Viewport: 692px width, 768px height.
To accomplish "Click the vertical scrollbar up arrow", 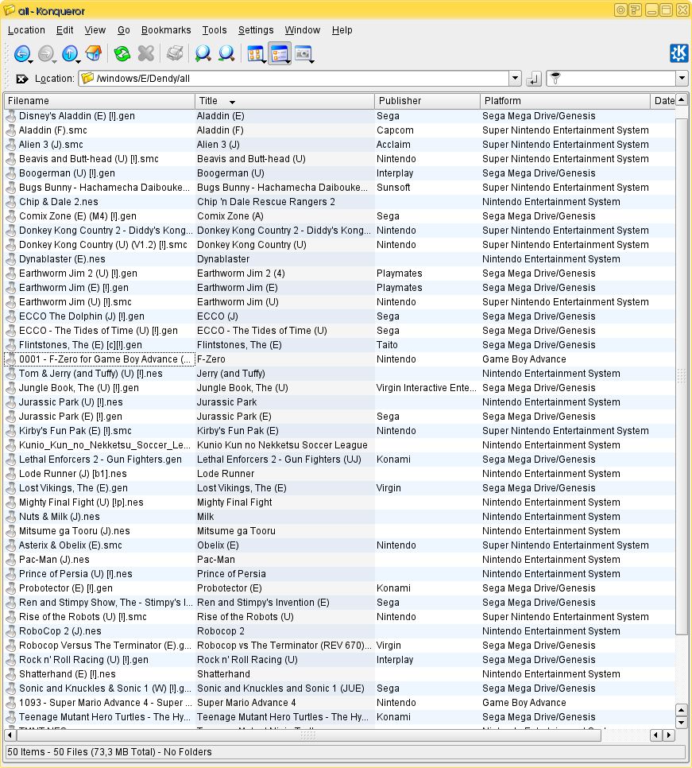I will (x=681, y=99).
